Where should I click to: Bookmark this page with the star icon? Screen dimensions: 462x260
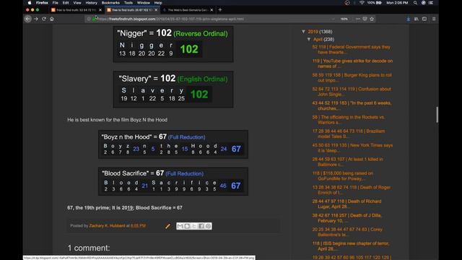[x=372, y=19]
